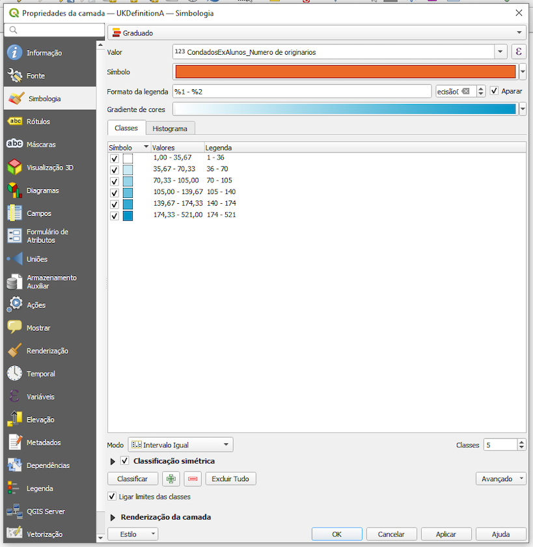The image size is (533, 547).
Task: Toggle Ligar limites das classes checkbox
Action: (x=113, y=497)
